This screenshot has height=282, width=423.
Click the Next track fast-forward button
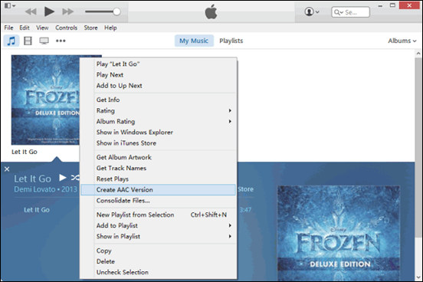(67, 11)
